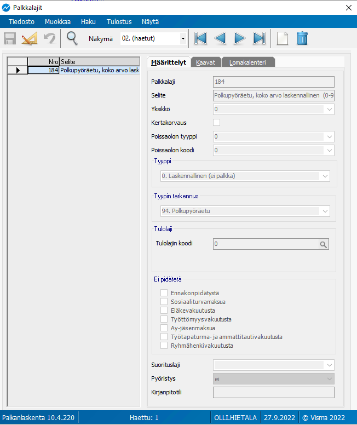
Task: Open the Näkymä dropdown
Action: [x=183, y=39]
